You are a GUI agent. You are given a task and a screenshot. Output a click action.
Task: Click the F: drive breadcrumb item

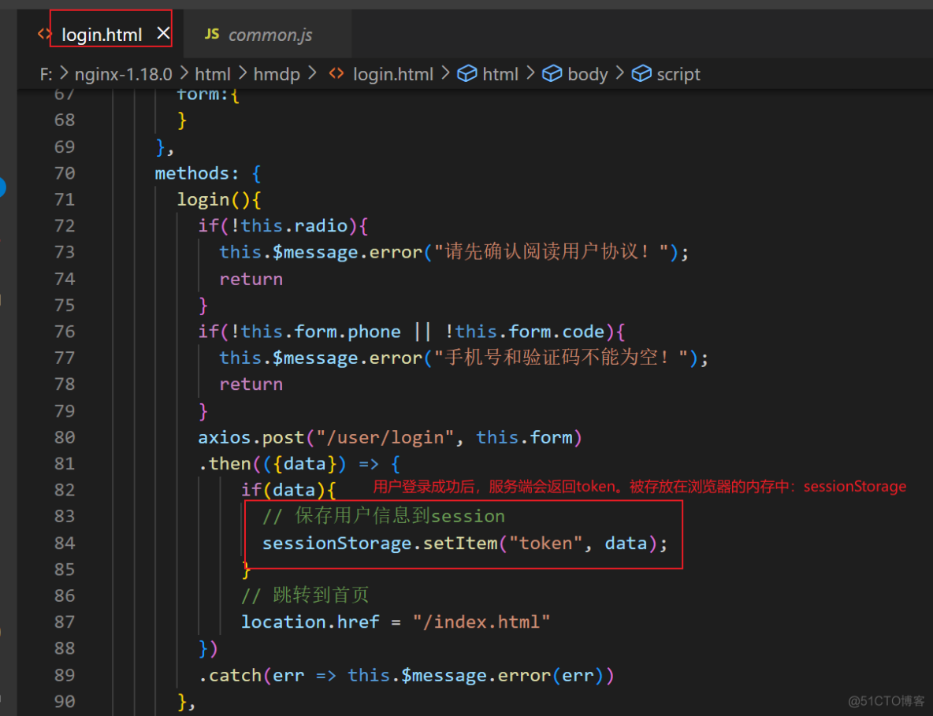(x=46, y=73)
